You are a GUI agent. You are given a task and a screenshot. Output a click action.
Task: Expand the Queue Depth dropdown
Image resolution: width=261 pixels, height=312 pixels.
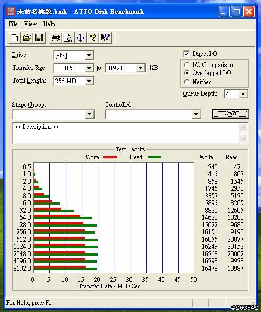(x=243, y=94)
